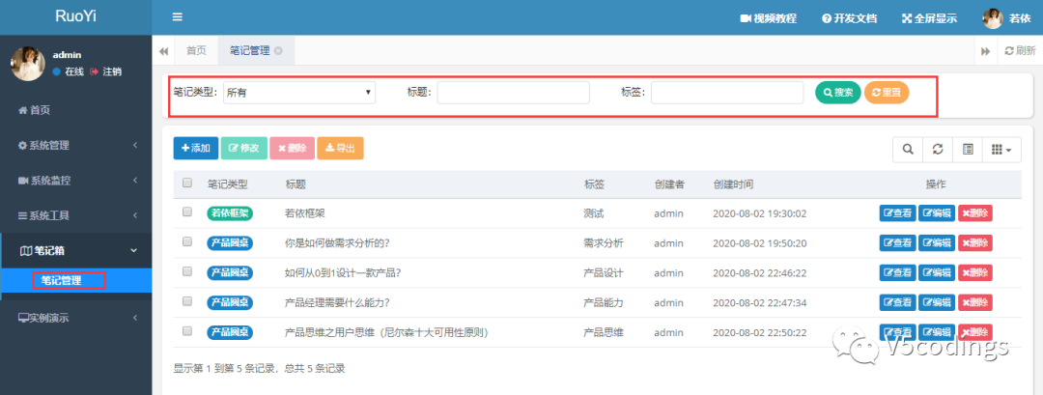Click timestamp 2020-08-02 22:46:22
The height and width of the screenshot is (395, 1043).
click(x=760, y=272)
